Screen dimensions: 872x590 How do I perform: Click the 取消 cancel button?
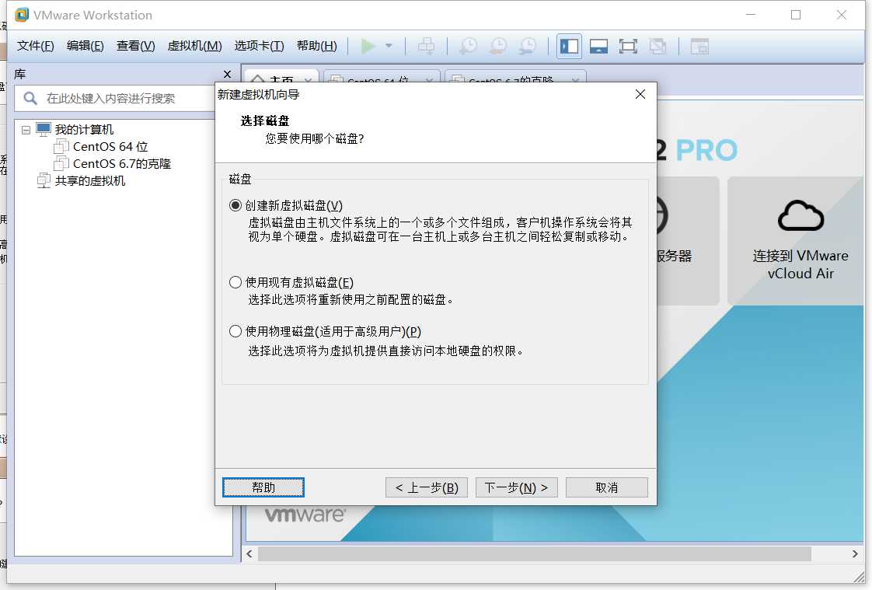coord(607,487)
